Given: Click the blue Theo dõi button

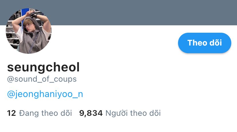Looking at the screenshot, I should click(x=204, y=43).
